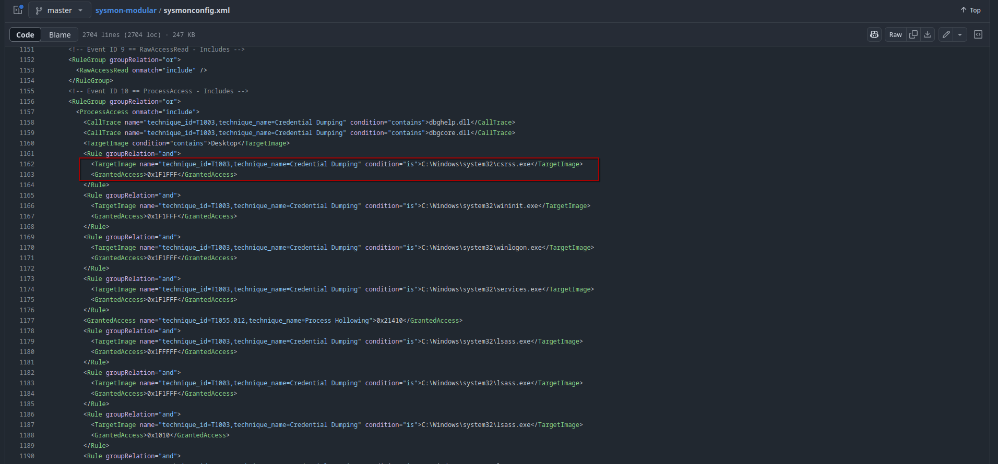Open Copilot icon for this file
This screenshot has height=464, width=998.
[874, 34]
